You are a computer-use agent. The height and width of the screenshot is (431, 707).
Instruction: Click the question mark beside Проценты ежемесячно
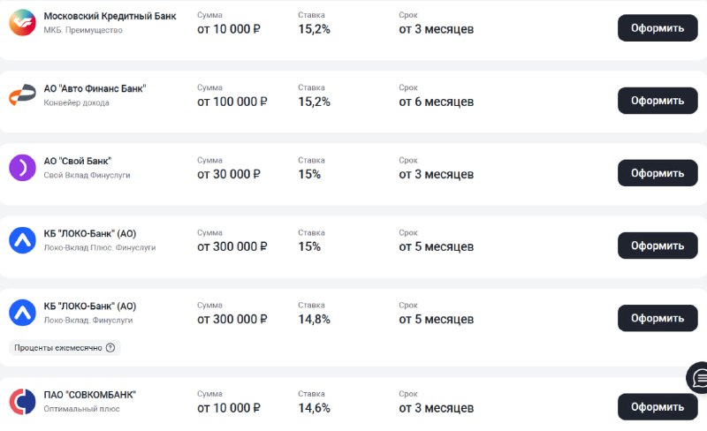110,348
